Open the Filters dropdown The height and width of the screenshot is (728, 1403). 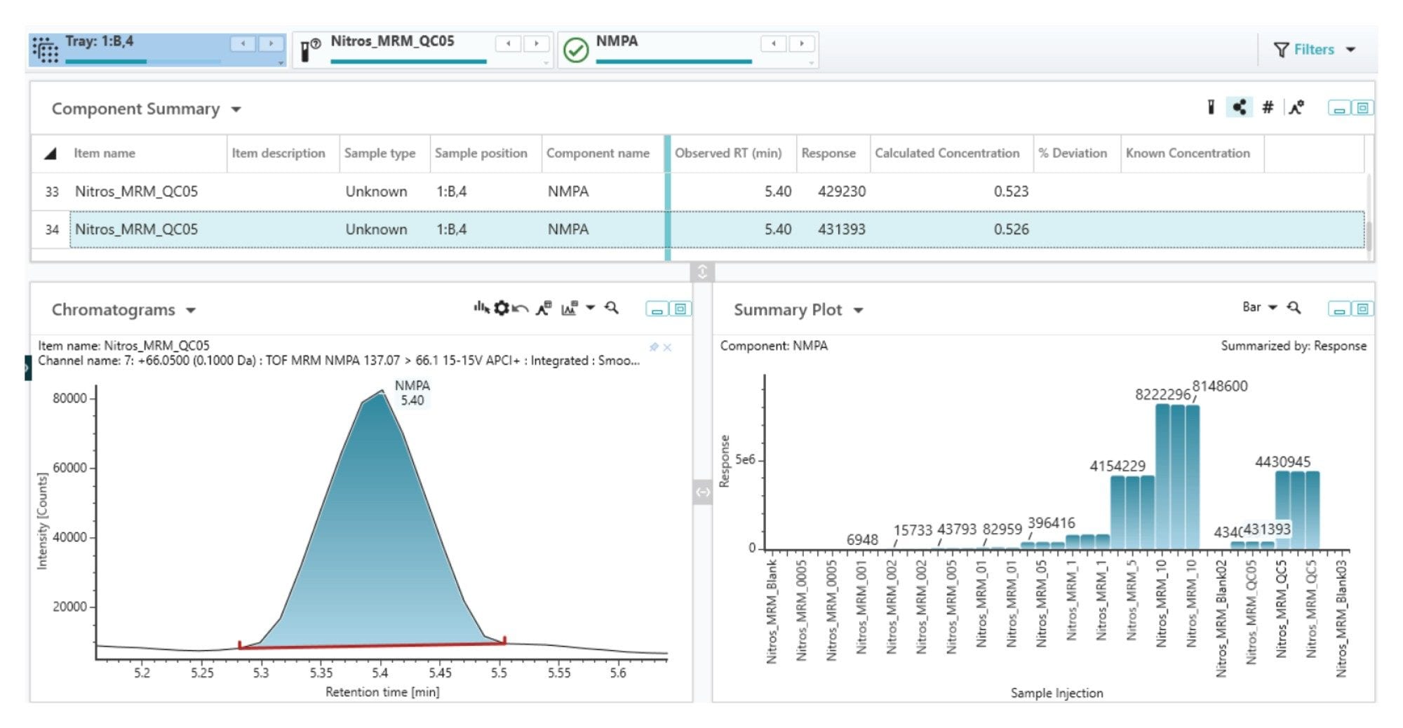(1350, 50)
